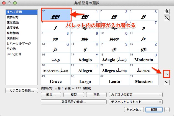
Task: Choose 強弱記号 category in list
Action: pyautogui.click(x=22, y=17)
